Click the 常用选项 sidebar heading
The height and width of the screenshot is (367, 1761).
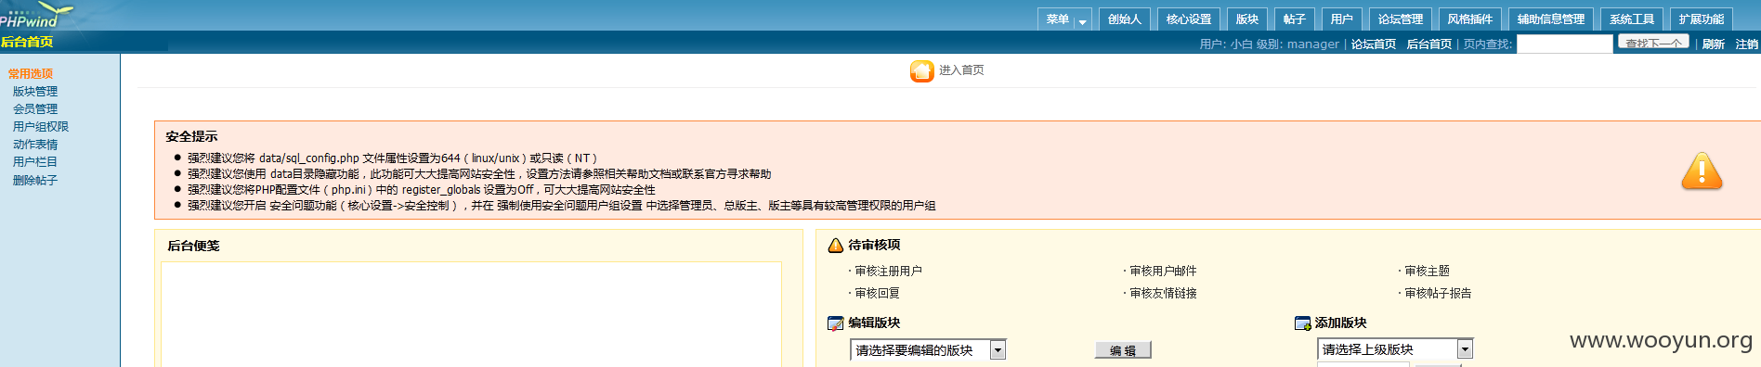[x=31, y=74]
